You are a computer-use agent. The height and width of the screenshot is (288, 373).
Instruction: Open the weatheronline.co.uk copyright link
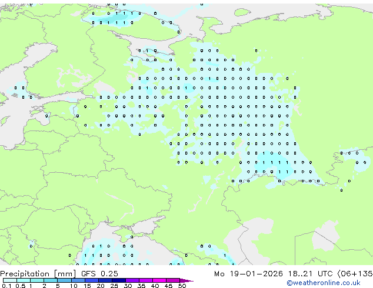(x=324, y=283)
